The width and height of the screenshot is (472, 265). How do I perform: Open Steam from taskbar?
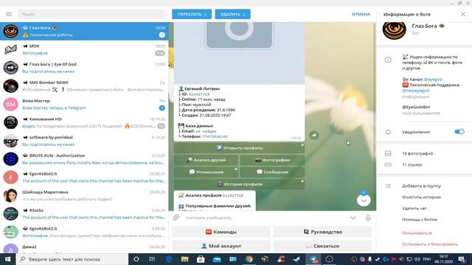[x=296, y=259]
